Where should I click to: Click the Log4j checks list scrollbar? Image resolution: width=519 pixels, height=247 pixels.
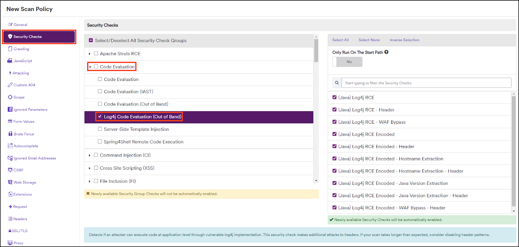(513, 151)
